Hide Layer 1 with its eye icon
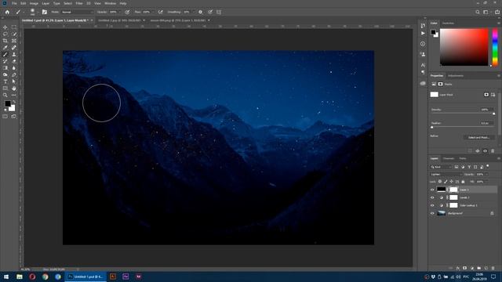Image resolution: width=502 pixels, height=282 pixels. [432, 190]
